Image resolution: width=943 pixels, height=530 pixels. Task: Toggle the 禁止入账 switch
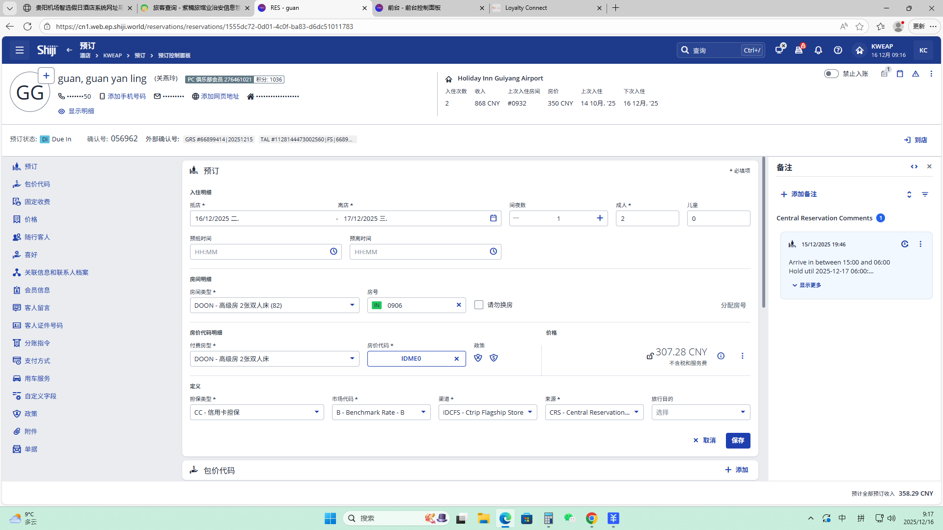point(831,74)
